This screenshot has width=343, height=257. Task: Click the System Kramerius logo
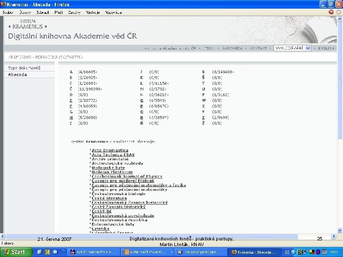pos(28,24)
